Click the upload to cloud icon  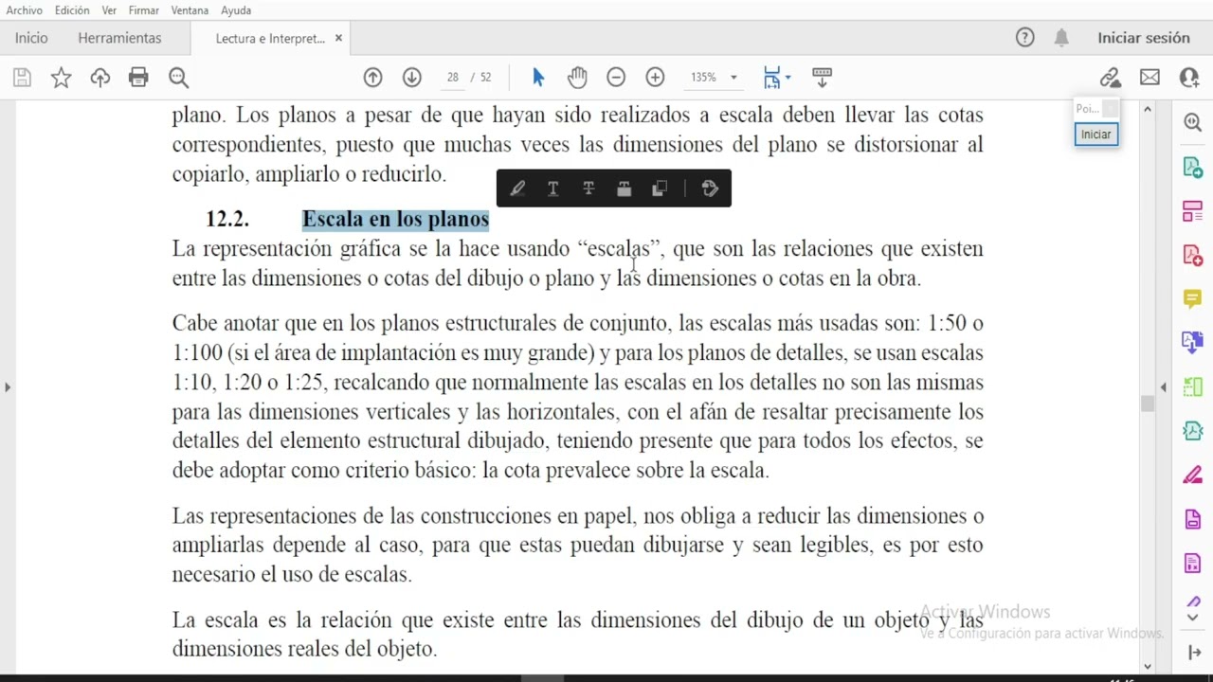point(100,78)
